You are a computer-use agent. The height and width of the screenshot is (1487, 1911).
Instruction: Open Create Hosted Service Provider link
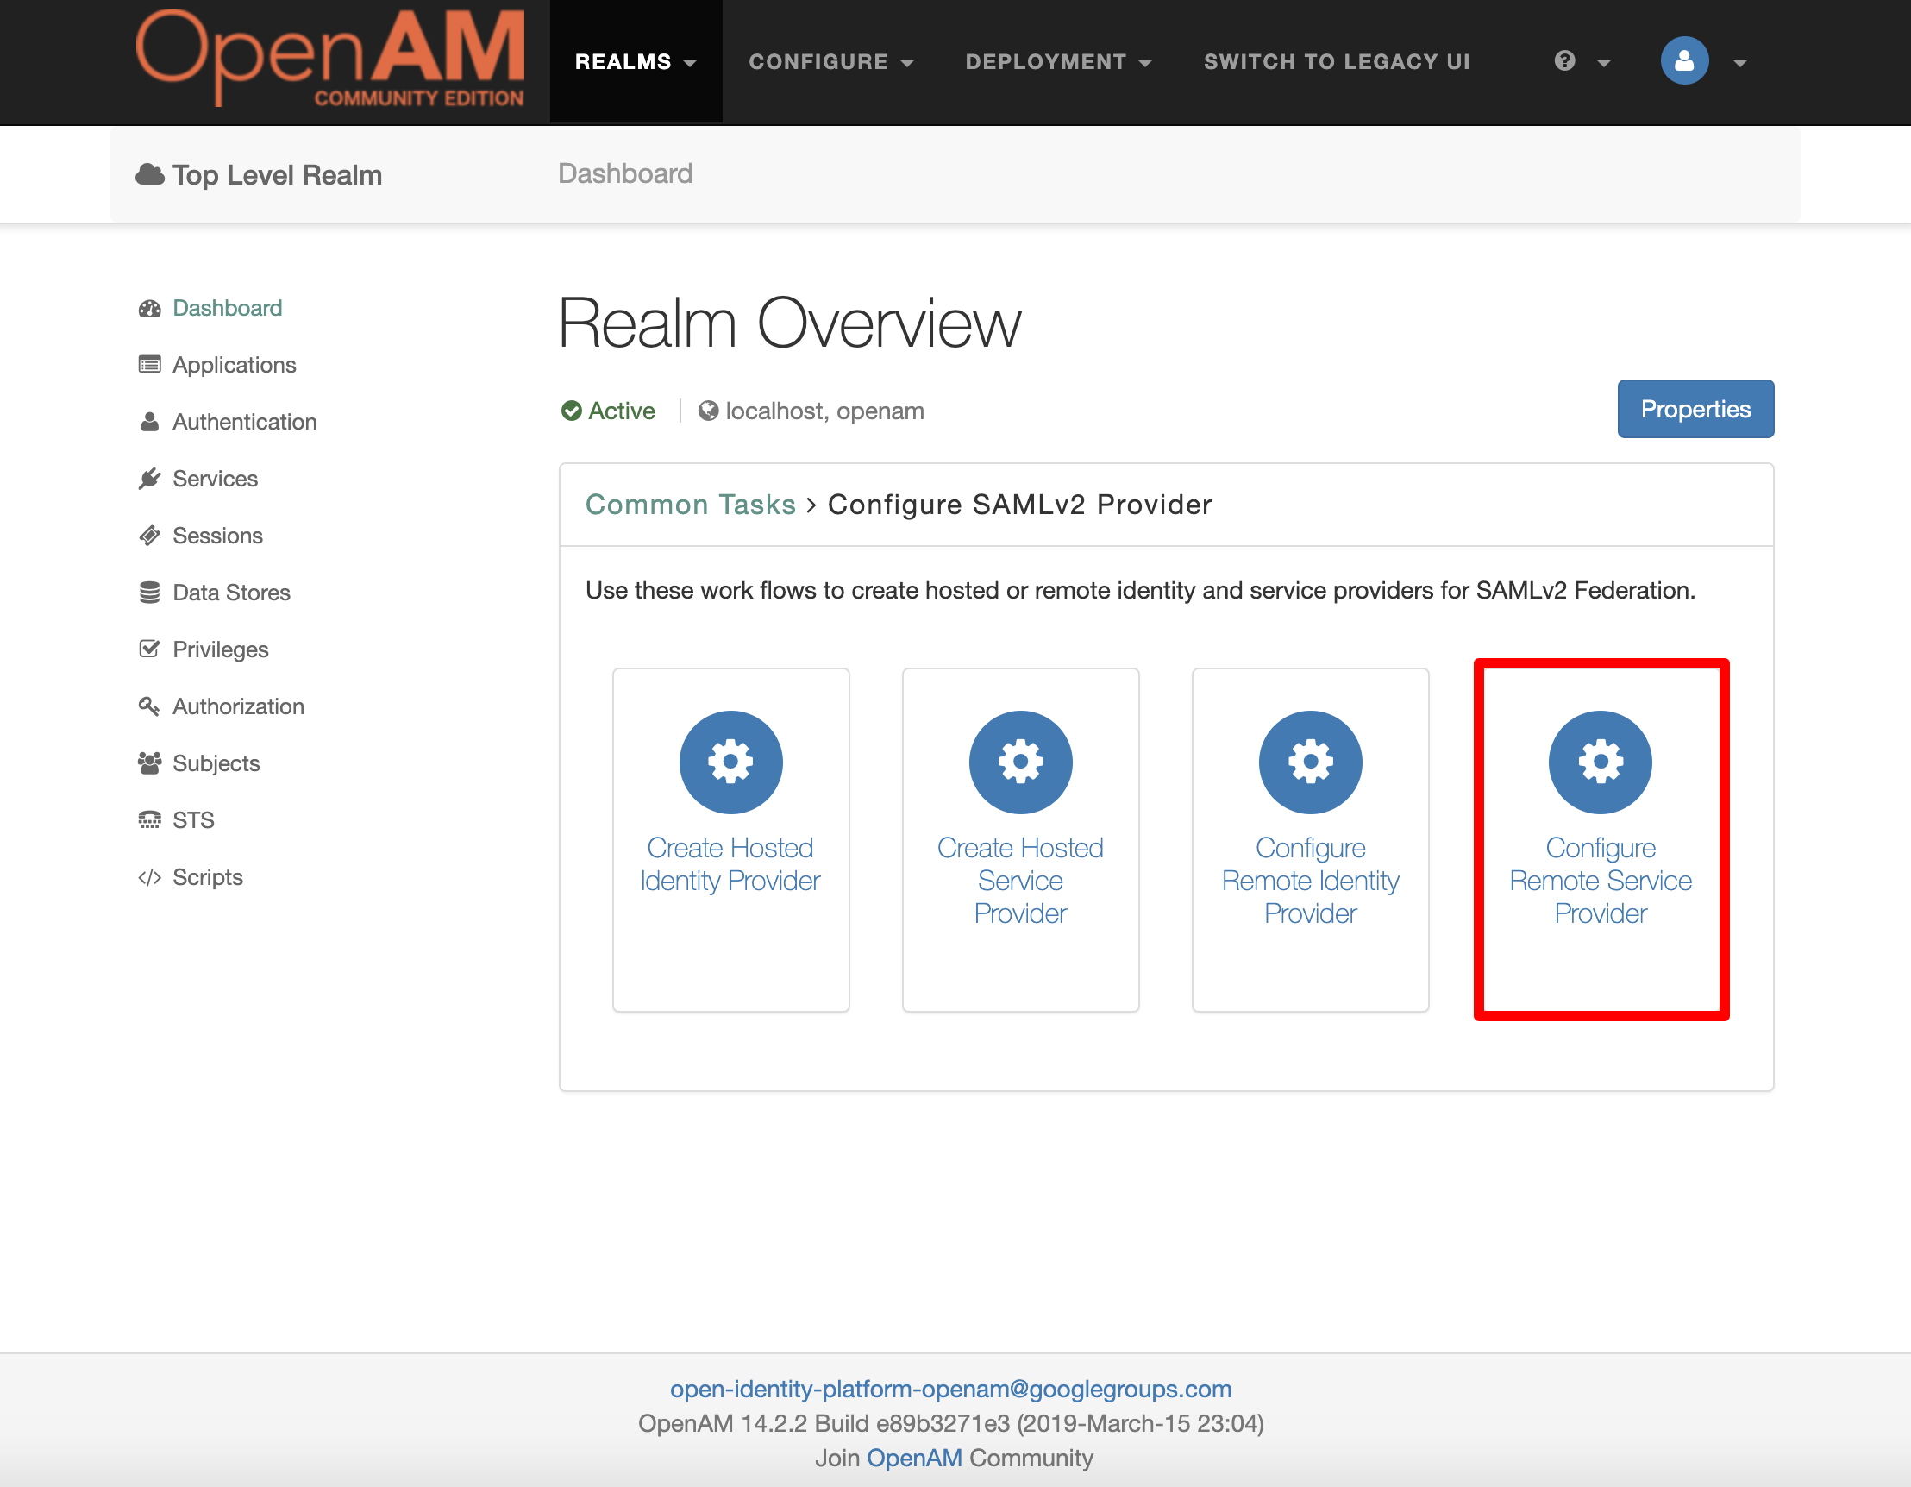pos(1020,881)
